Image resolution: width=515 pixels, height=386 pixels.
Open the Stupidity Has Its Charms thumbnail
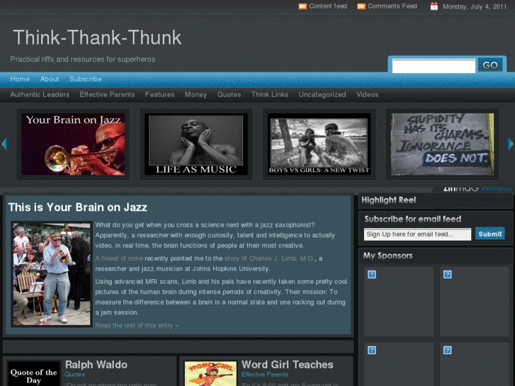pos(442,144)
